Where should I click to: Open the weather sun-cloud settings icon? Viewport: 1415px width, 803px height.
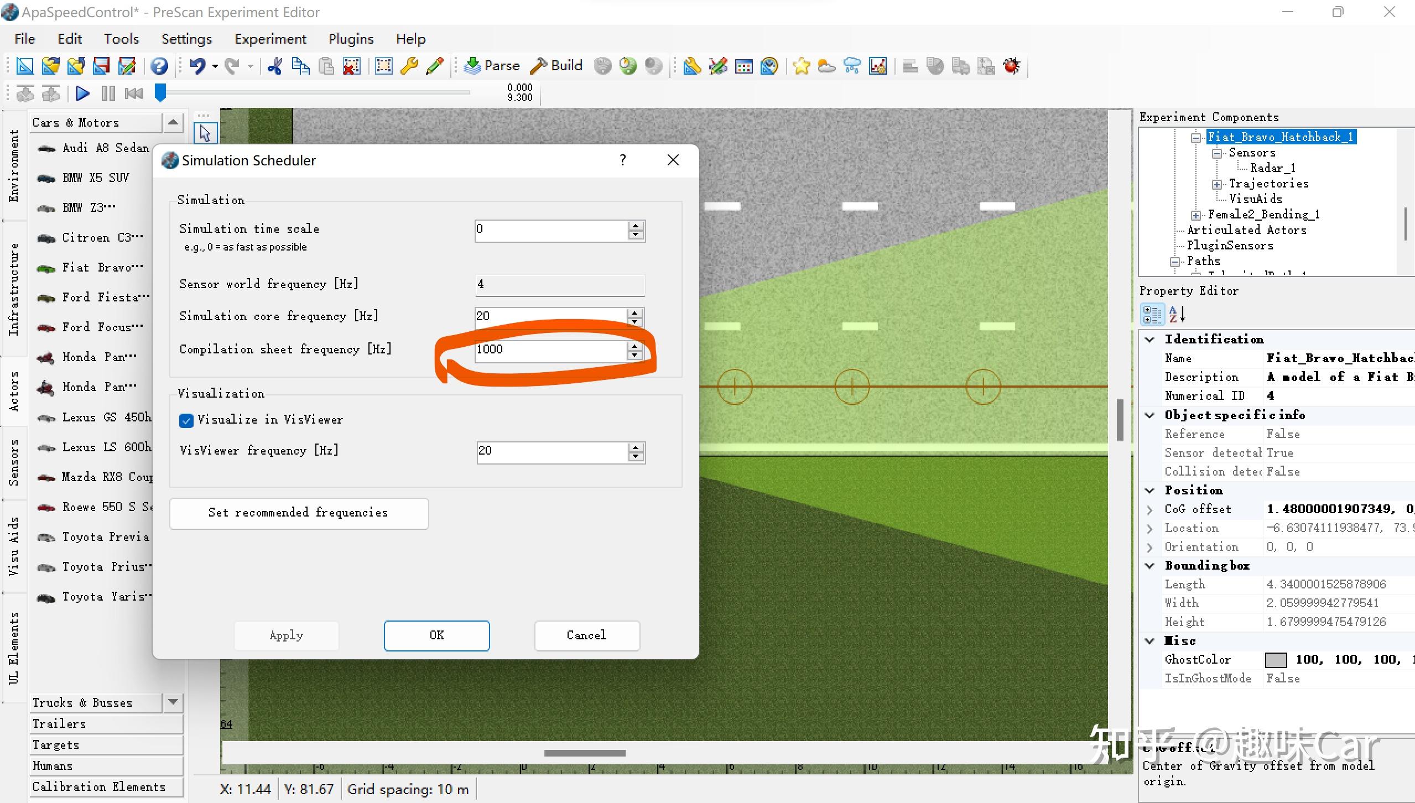[826, 66]
